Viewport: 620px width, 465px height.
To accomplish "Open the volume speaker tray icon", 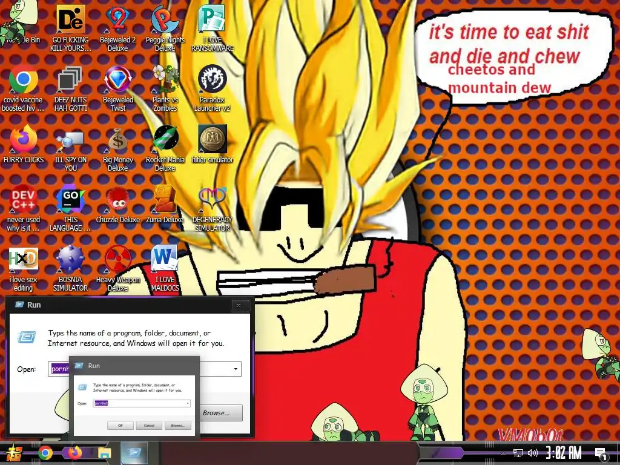I will coord(533,453).
